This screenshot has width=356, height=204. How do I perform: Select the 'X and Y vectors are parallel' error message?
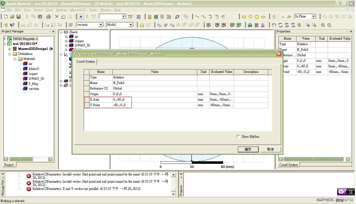(86, 189)
